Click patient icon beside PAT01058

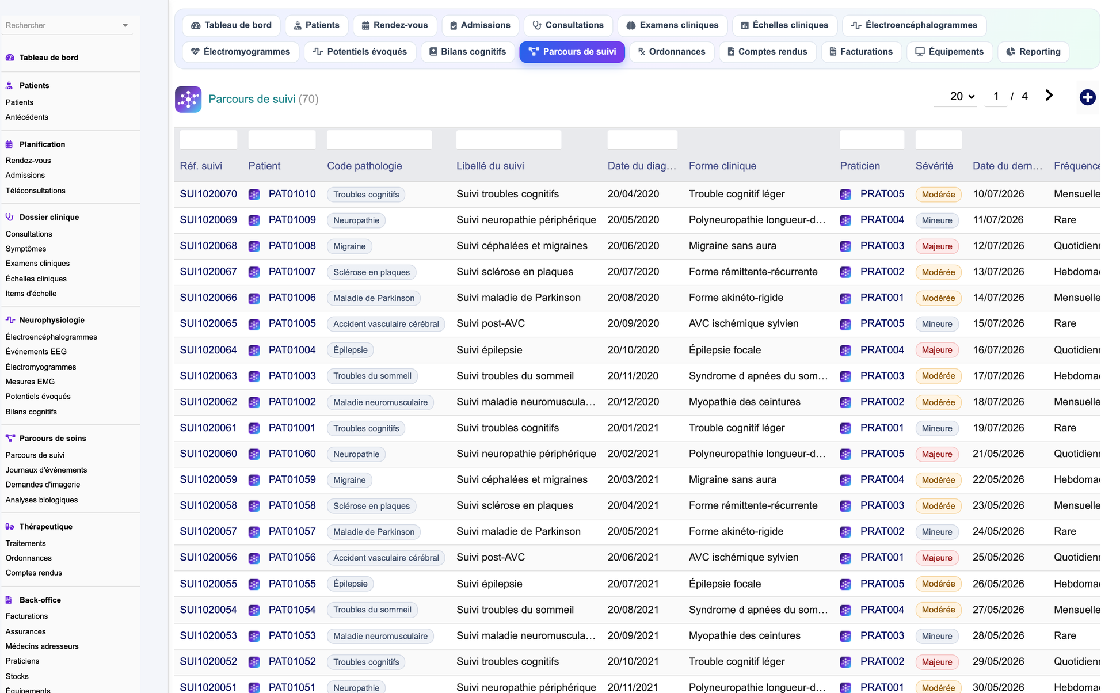[254, 506]
